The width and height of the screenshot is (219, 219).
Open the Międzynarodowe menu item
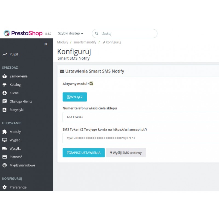22,165
